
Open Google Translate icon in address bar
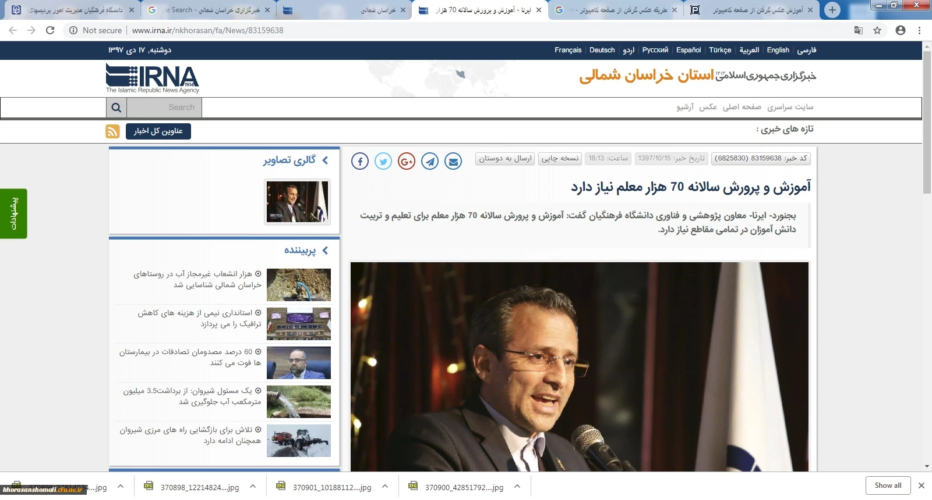pos(858,30)
